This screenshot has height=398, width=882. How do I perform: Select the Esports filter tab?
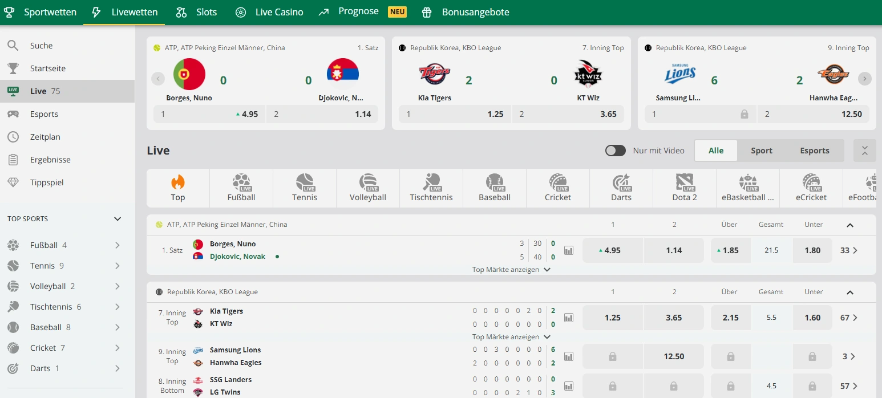pyautogui.click(x=815, y=151)
